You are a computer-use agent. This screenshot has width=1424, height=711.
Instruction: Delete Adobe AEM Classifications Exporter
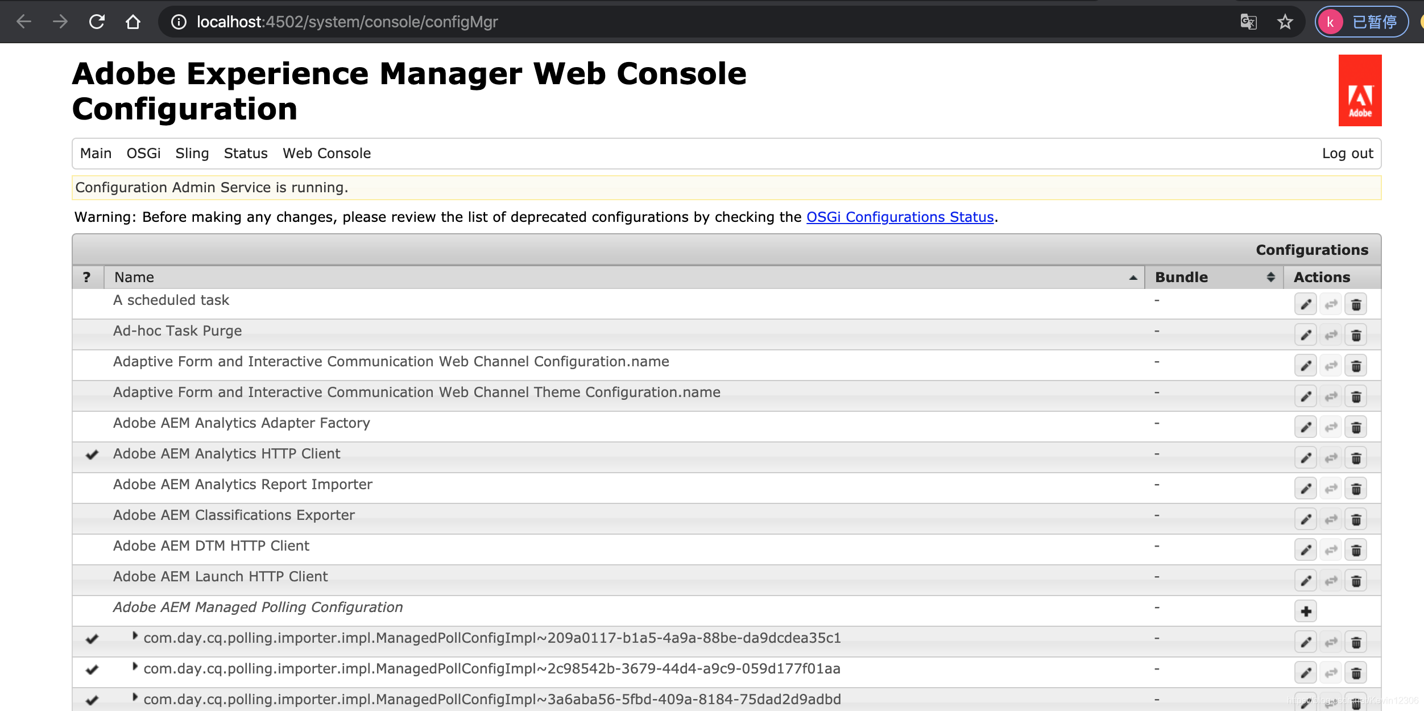1356,519
